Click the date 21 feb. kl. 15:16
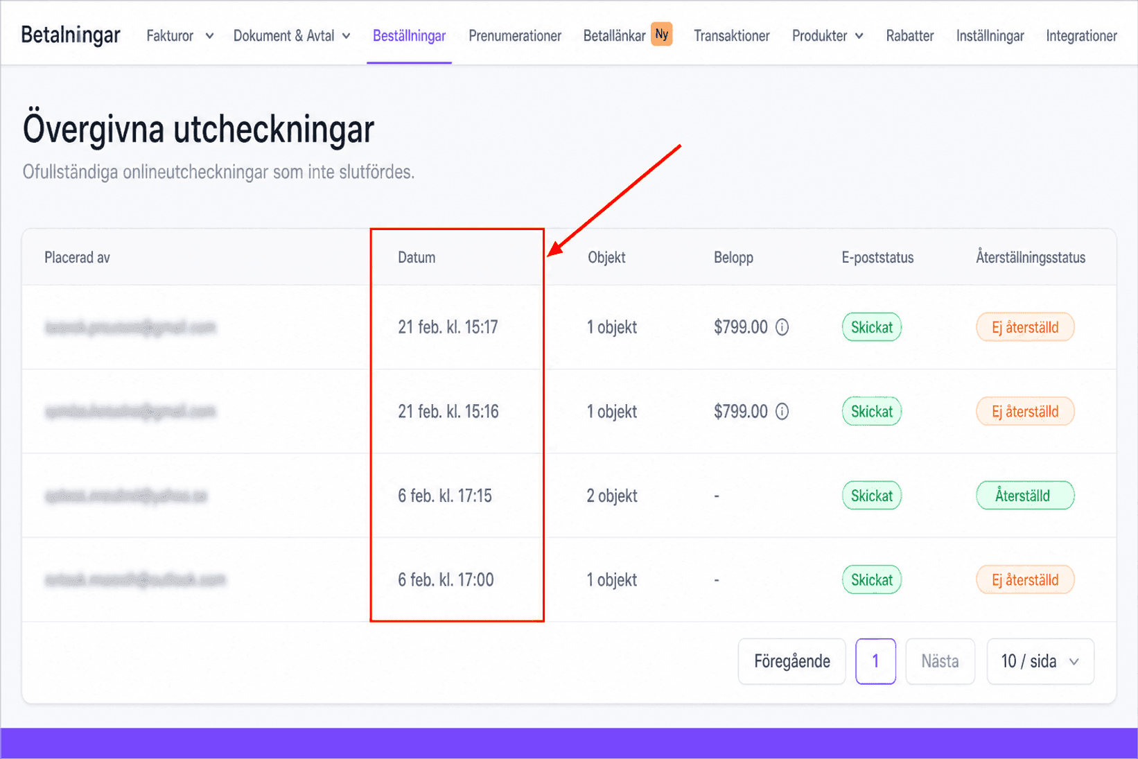The width and height of the screenshot is (1138, 759). 448,412
